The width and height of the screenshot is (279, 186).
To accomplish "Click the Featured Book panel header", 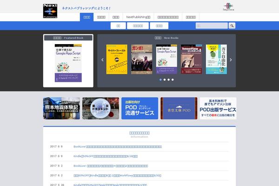I will click(x=68, y=38).
